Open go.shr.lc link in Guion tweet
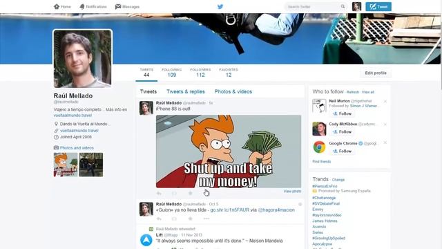This screenshot has height=249, width=442. [230, 210]
